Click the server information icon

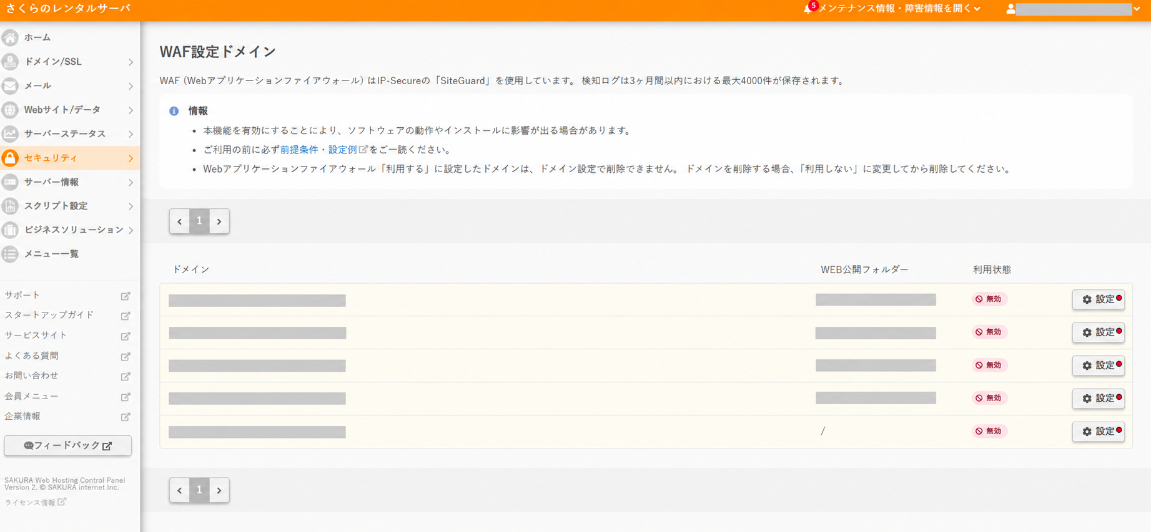tap(10, 182)
